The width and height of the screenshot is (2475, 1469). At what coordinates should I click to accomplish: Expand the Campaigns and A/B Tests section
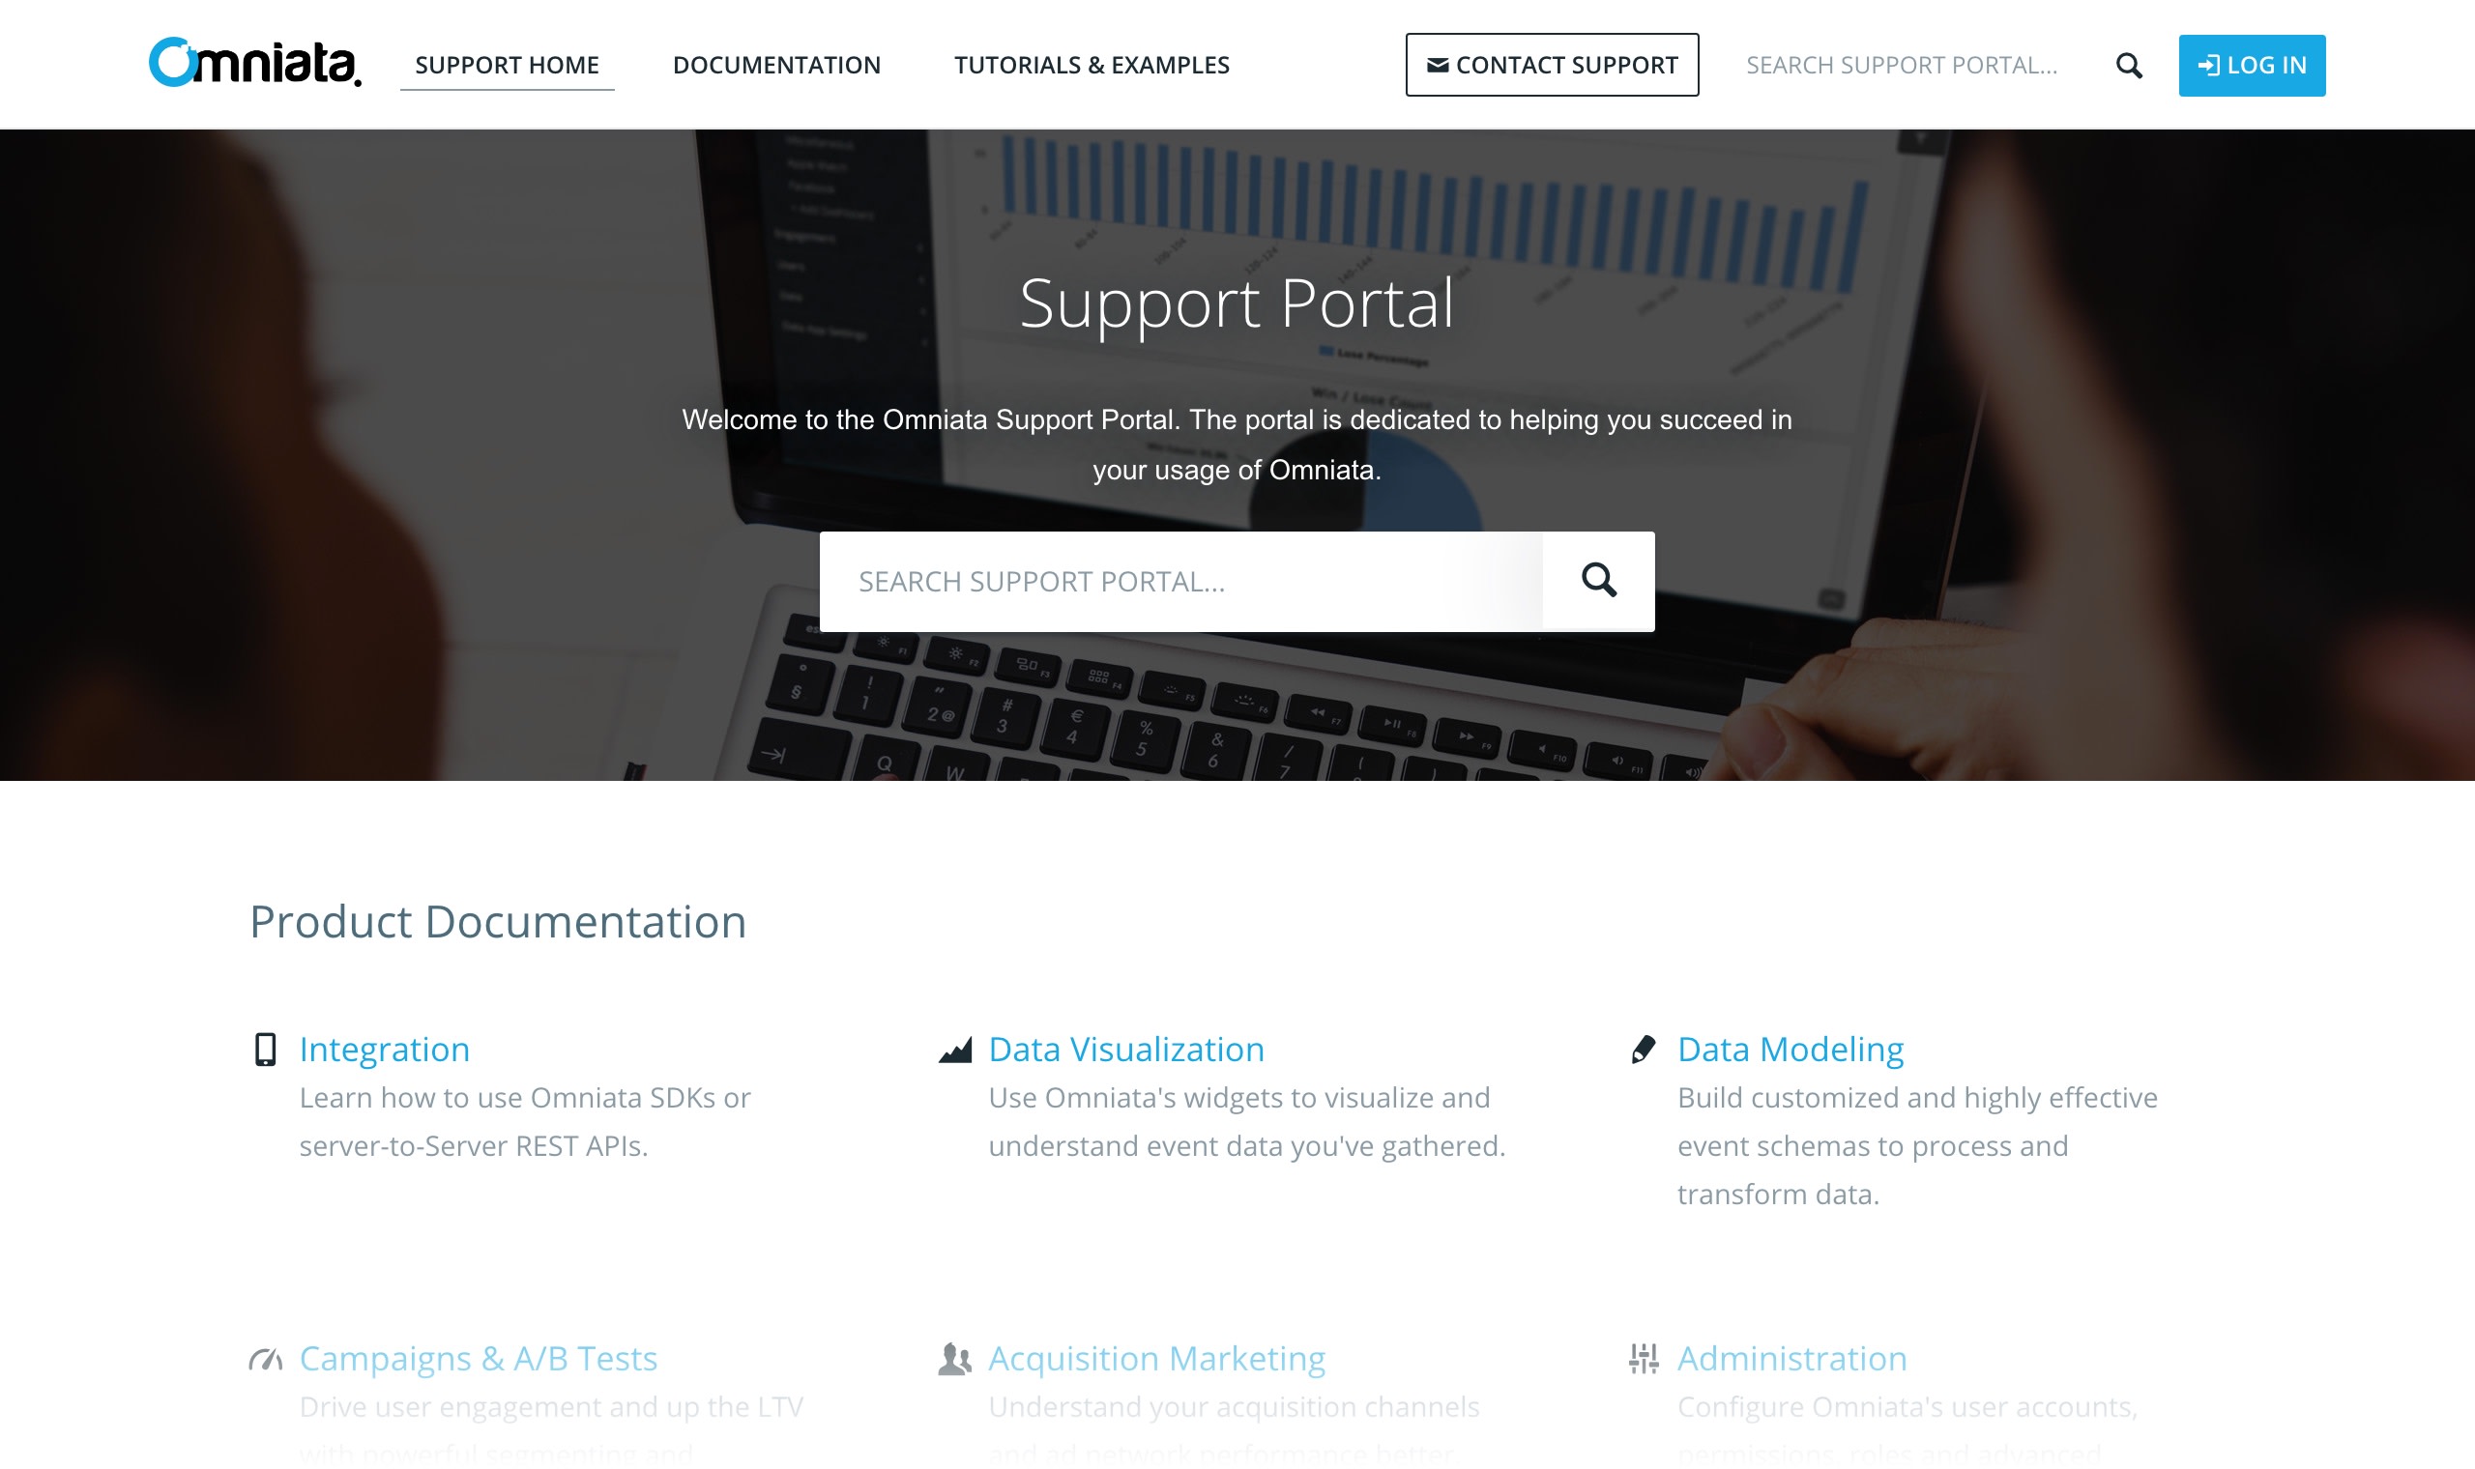[478, 1357]
